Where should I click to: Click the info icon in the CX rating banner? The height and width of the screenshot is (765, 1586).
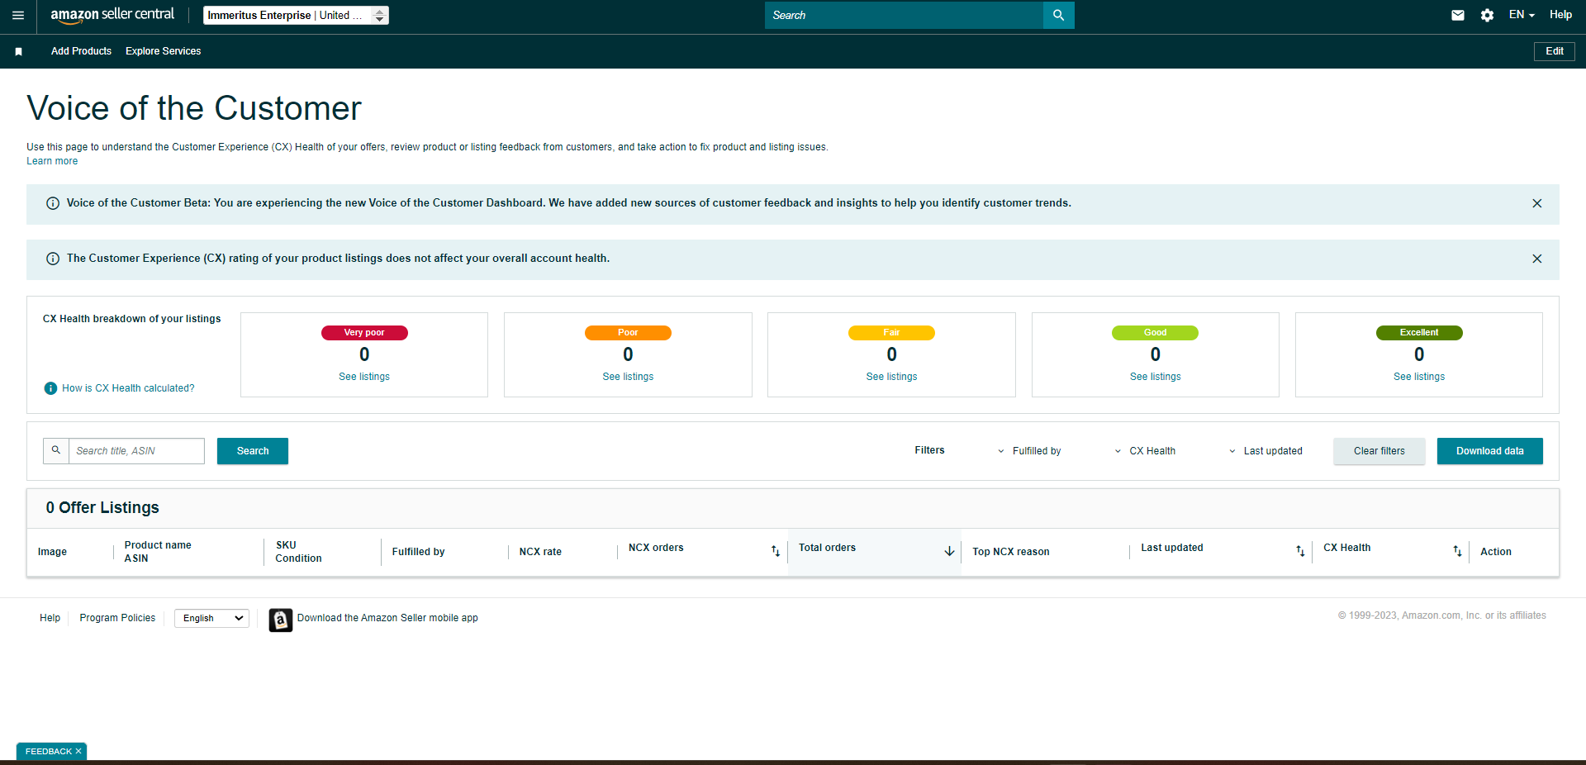(x=53, y=259)
